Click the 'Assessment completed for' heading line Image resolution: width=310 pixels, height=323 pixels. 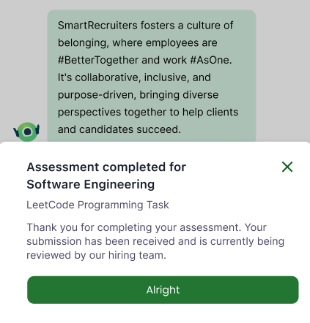(x=106, y=167)
